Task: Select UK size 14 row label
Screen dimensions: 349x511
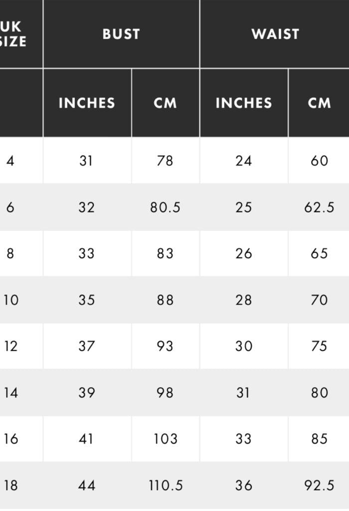Action: [11, 392]
